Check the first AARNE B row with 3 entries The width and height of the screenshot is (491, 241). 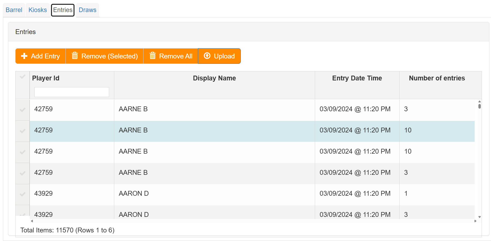point(23,110)
